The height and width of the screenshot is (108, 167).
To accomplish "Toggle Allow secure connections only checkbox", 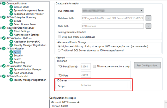I will click(94, 66).
